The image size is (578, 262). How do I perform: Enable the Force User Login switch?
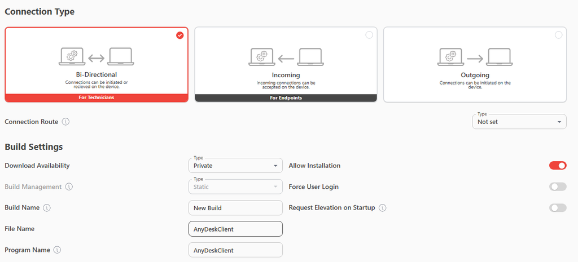point(558,187)
